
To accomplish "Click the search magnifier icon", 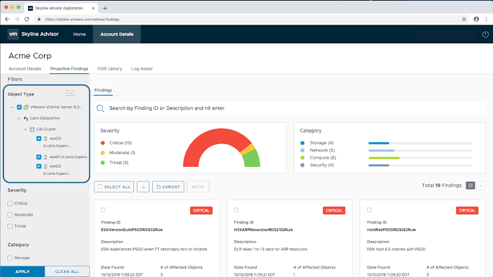I will pos(100,109).
